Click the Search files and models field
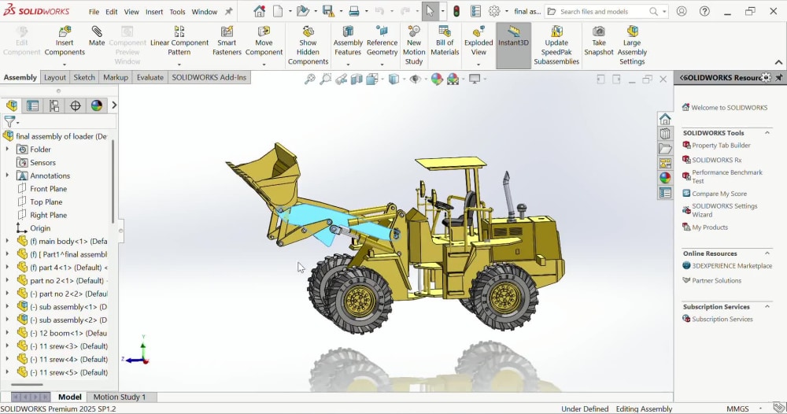 click(606, 11)
